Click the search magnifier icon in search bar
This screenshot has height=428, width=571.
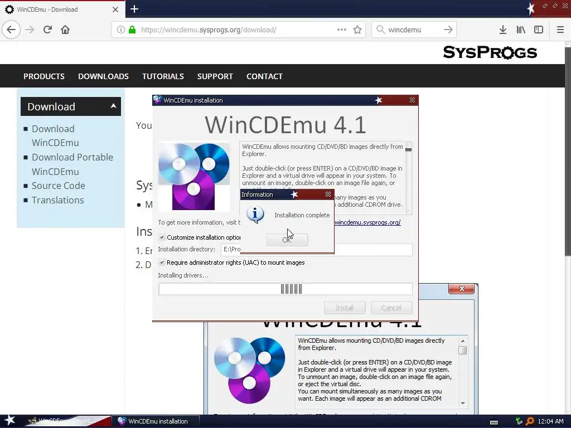pos(380,30)
